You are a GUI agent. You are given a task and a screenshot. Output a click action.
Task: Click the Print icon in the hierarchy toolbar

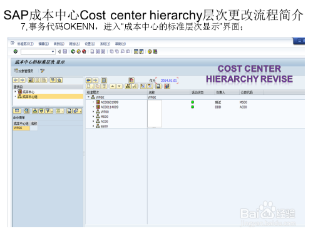tap(158, 86)
